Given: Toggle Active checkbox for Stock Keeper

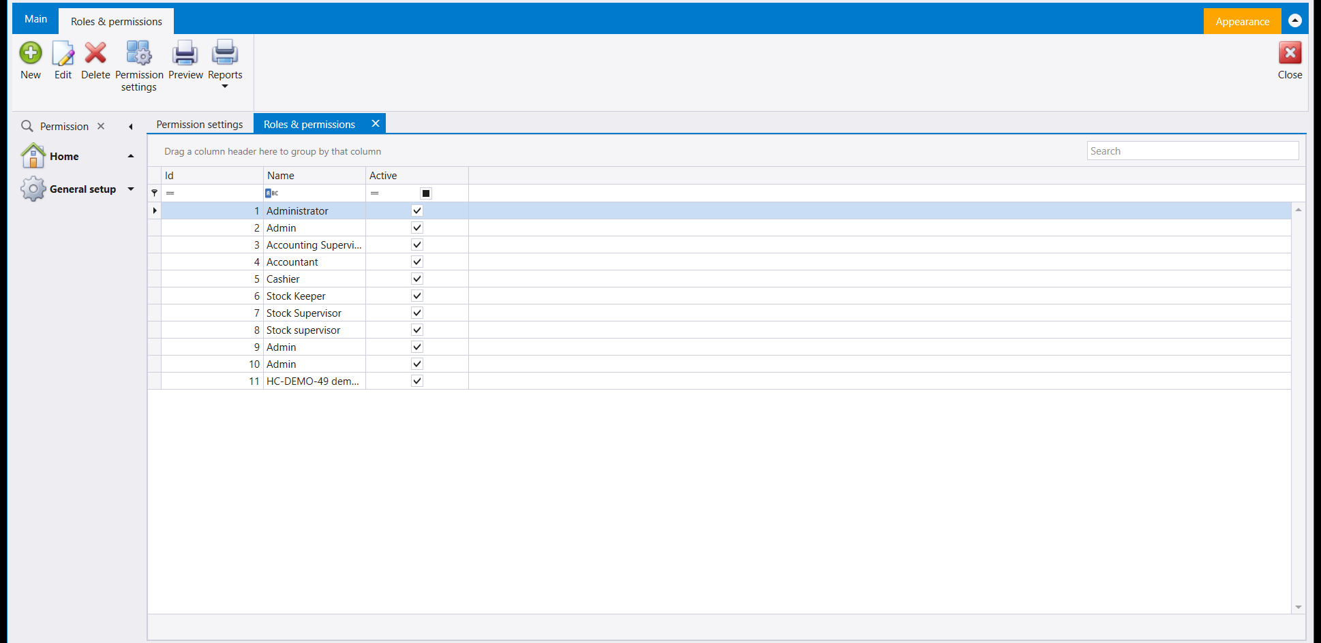Looking at the screenshot, I should pyautogui.click(x=417, y=296).
